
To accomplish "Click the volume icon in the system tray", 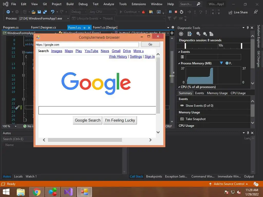I will coord(239,192).
